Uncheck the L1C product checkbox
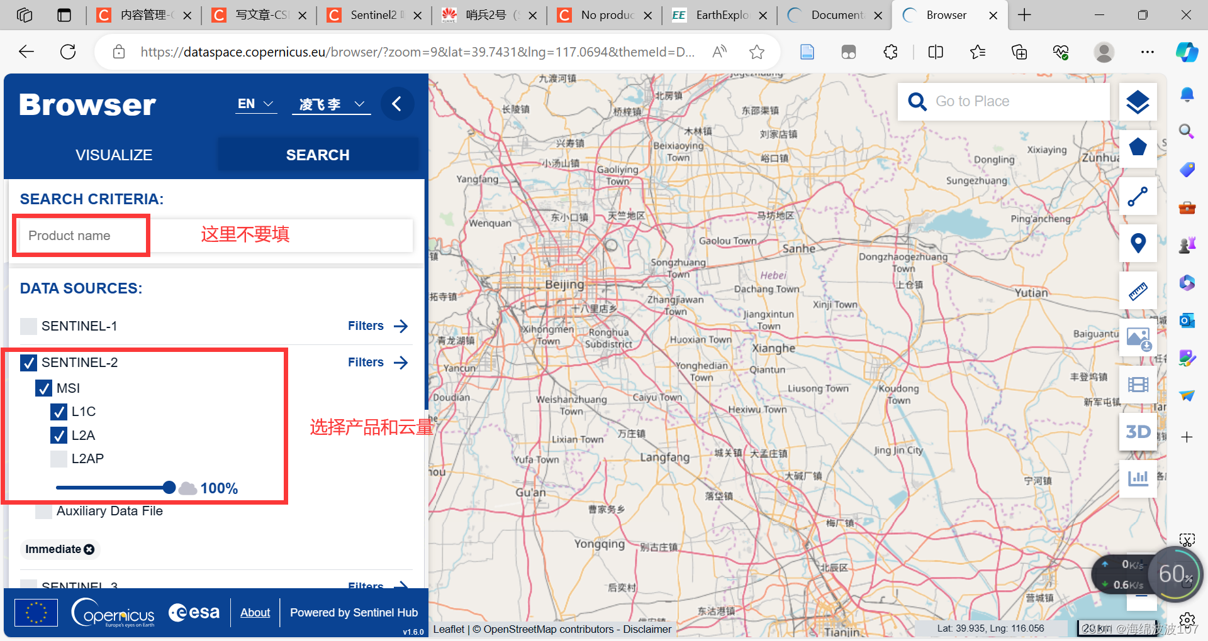This screenshot has height=641, width=1208. (59, 412)
